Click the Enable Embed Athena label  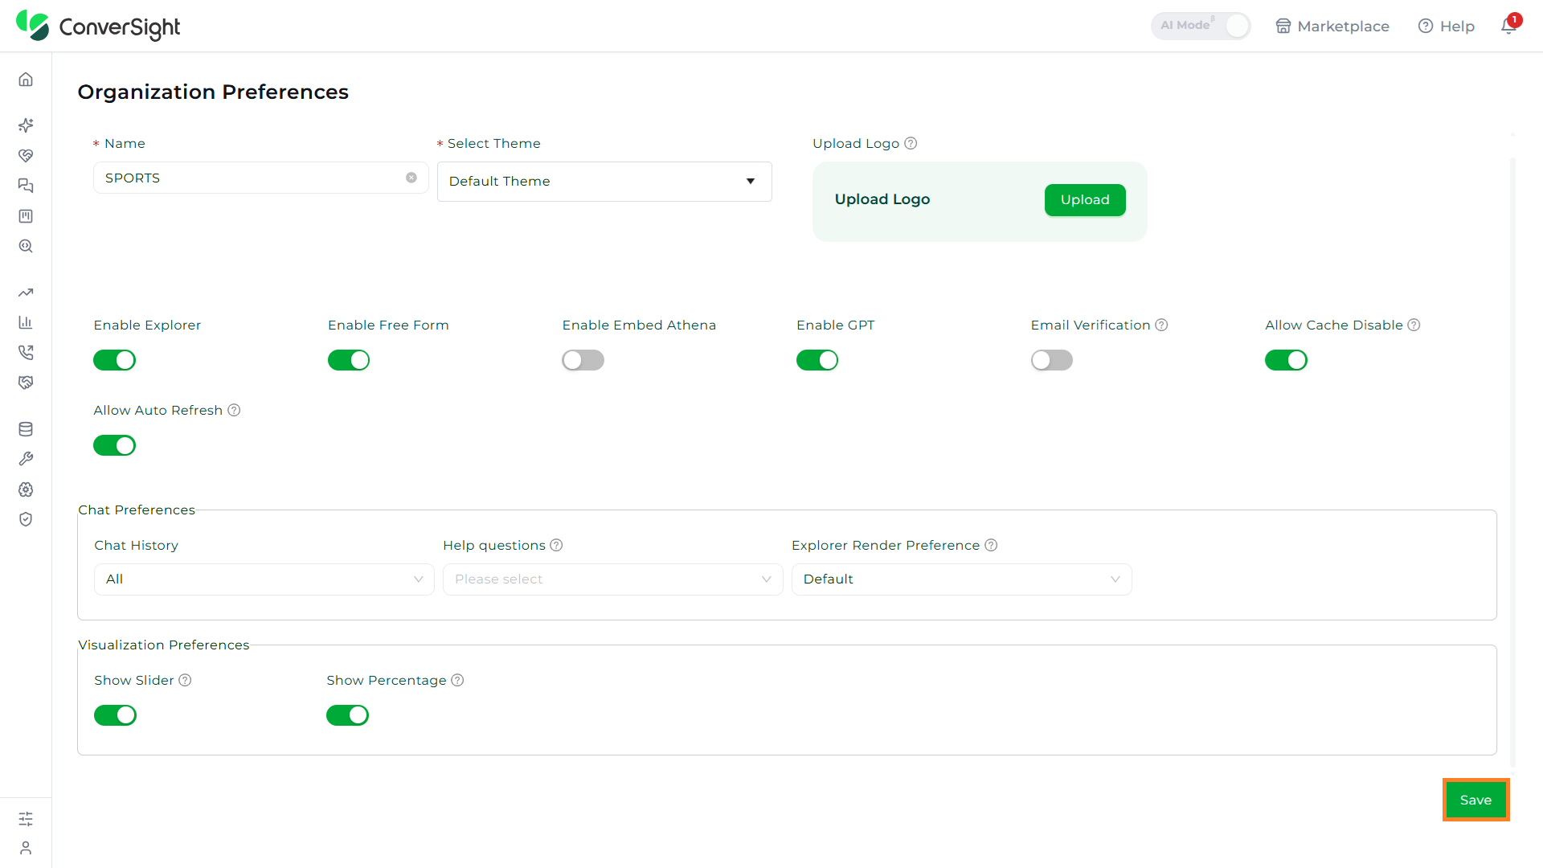pyautogui.click(x=639, y=325)
